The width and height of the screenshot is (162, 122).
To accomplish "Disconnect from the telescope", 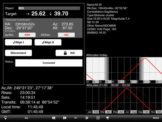I will (x=18, y=53).
